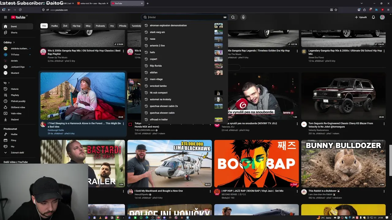Open the on-screen keyboard in search box
The height and width of the screenshot is (220, 392).
coord(225,17)
